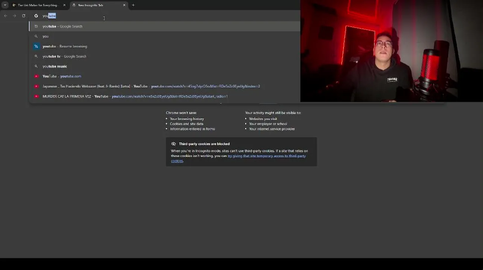Click the webcam overlay video
483x270 pixels.
[x=392, y=51]
